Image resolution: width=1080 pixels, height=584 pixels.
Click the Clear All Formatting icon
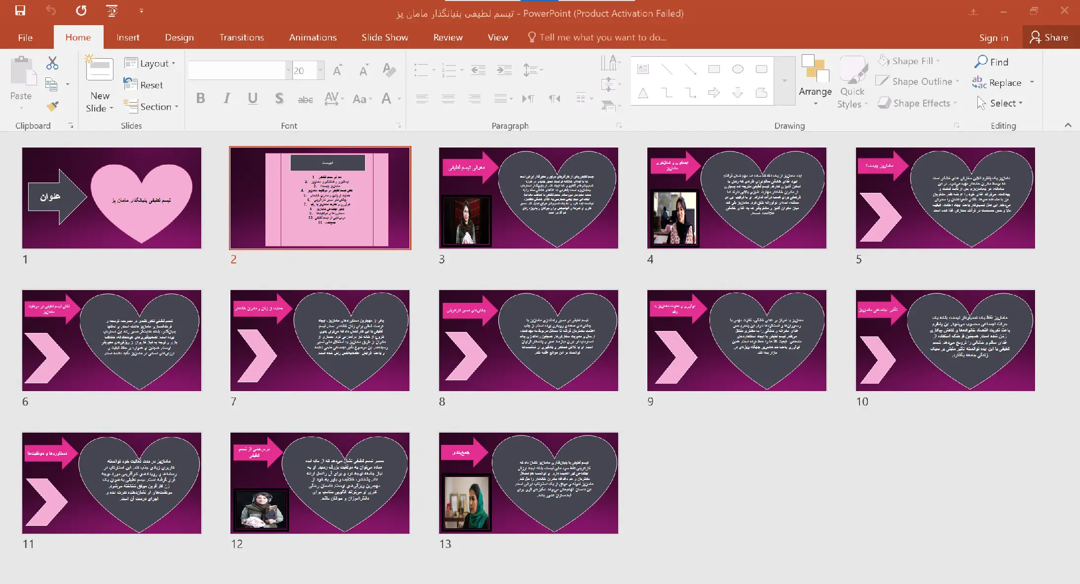pyautogui.click(x=389, y=71)
